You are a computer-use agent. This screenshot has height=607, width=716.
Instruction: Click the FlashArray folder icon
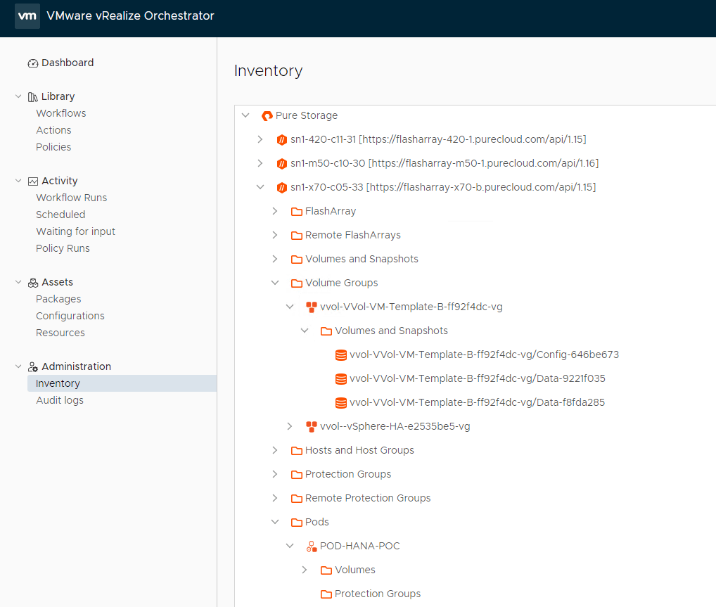click(297, 212)
